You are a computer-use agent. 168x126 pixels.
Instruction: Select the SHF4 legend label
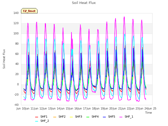click(x=95, y=117)
